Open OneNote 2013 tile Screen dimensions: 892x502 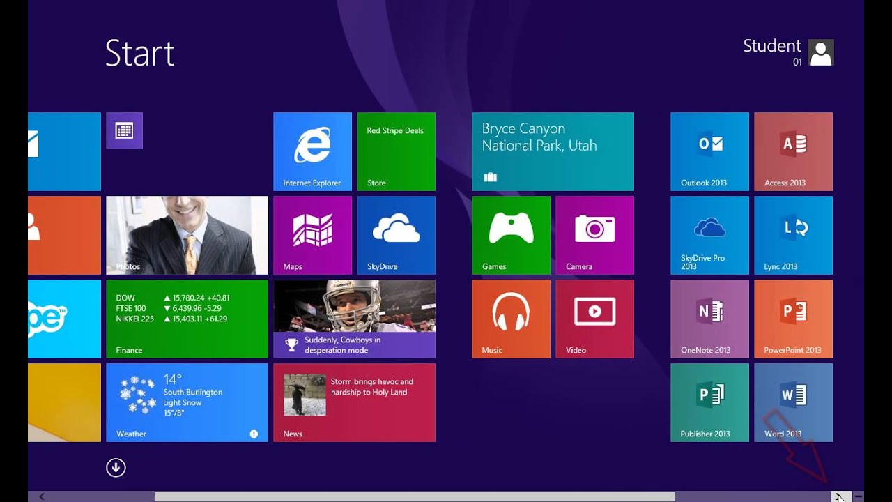point(709,319)
